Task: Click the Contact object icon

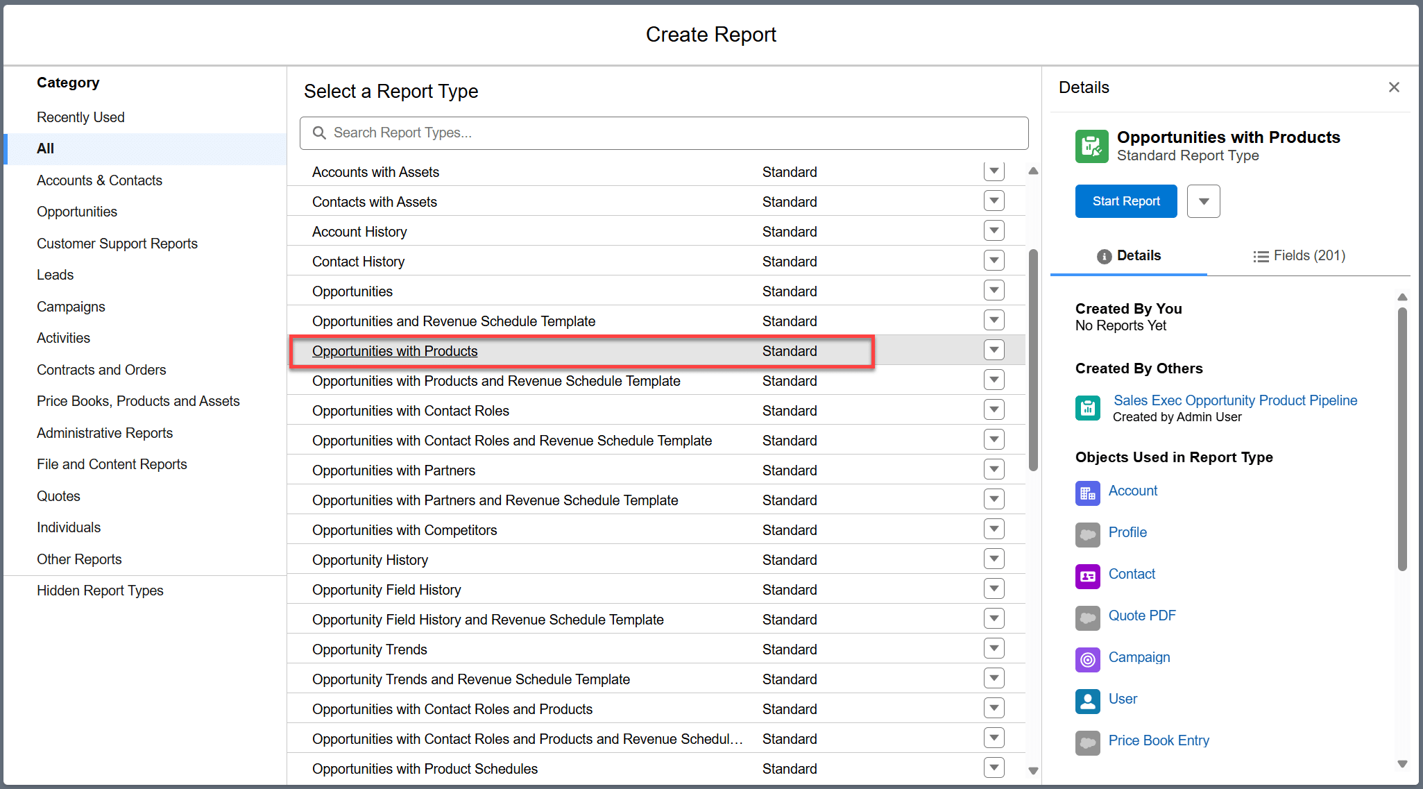Action: pyautogui.click(x=1087, y=576)
